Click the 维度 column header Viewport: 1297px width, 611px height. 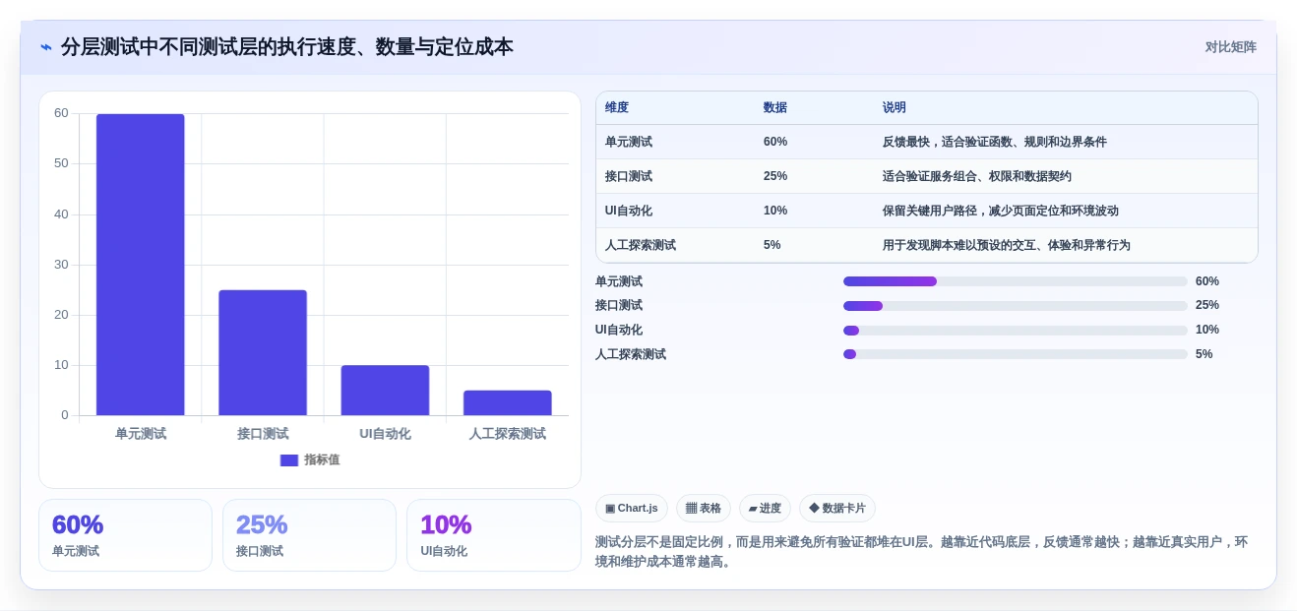click(617, 107)
